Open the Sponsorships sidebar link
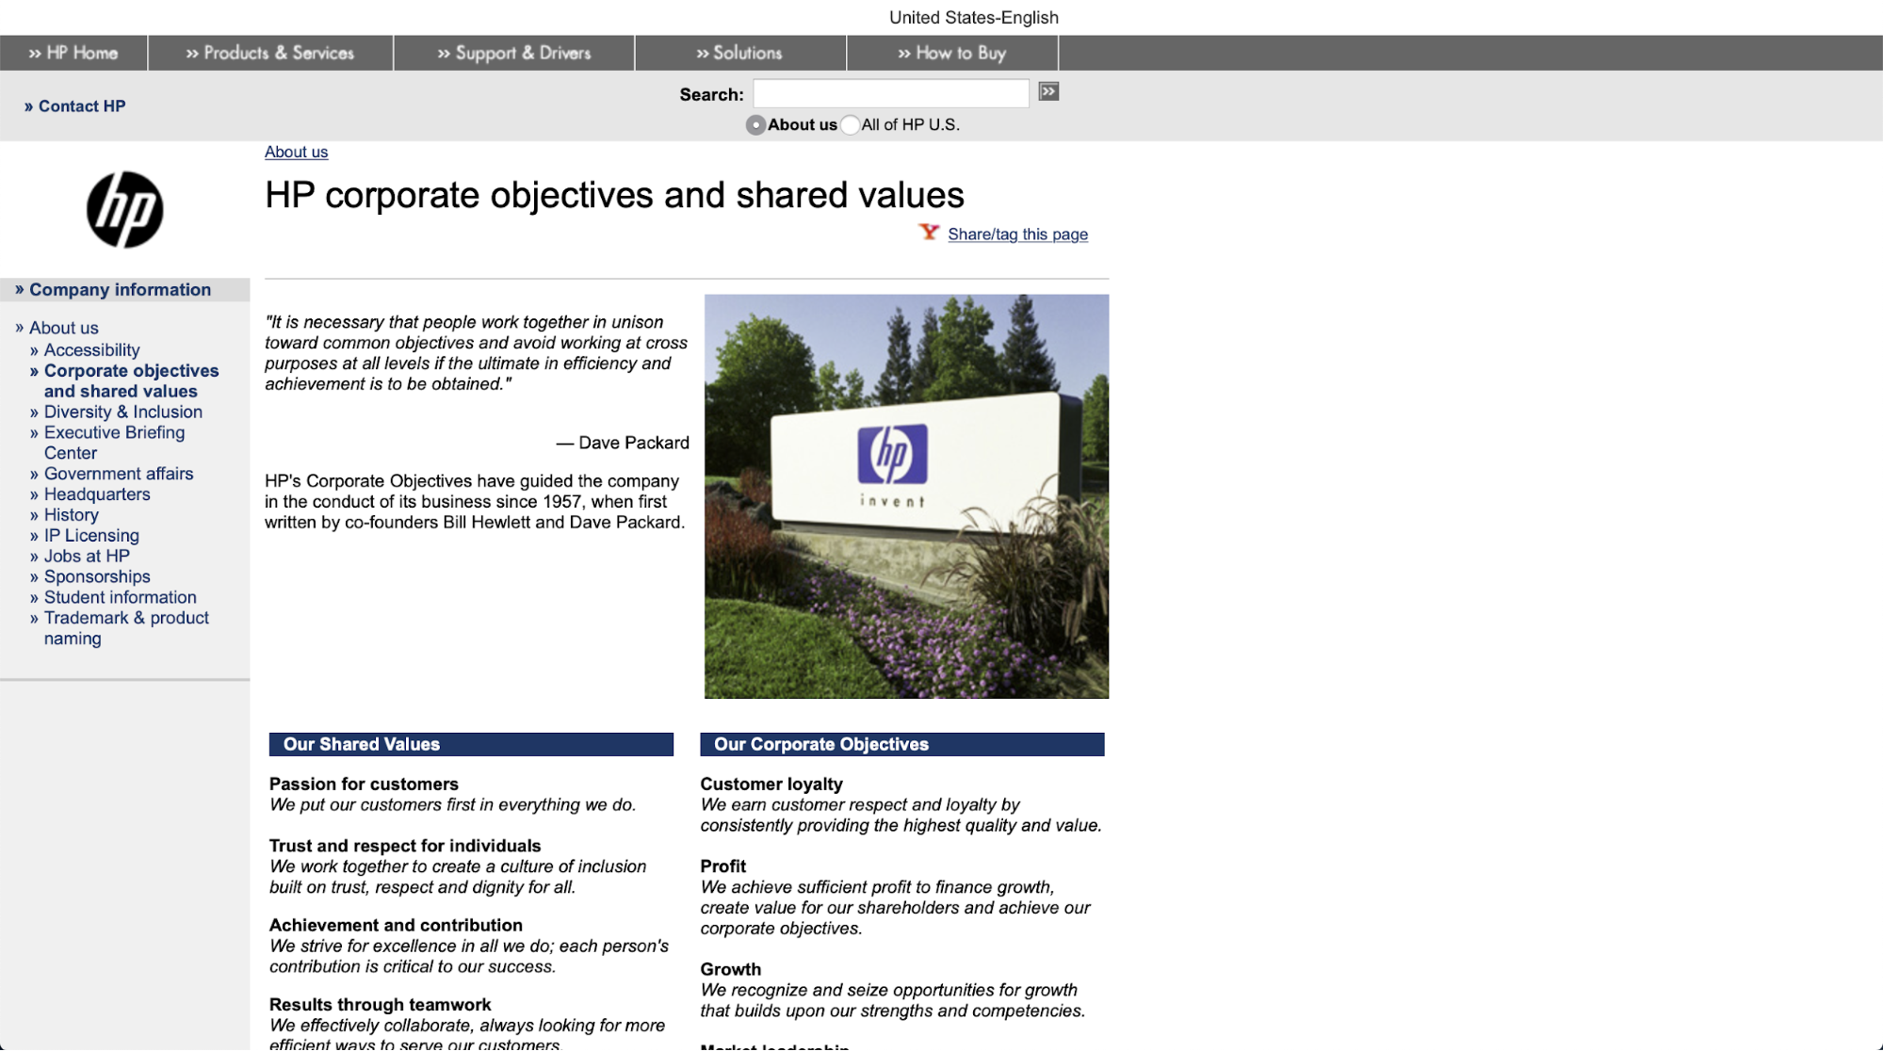1883x1051 pixels. [96, 577]
